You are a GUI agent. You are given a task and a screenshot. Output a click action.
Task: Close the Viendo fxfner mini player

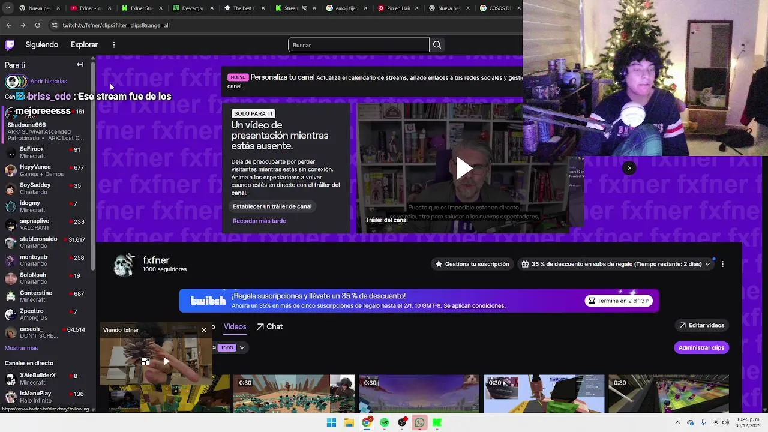[204, 330]
